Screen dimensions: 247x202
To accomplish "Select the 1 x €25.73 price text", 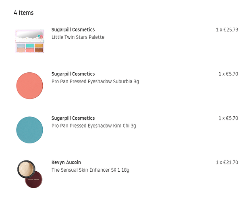I will tap(227, 29).
